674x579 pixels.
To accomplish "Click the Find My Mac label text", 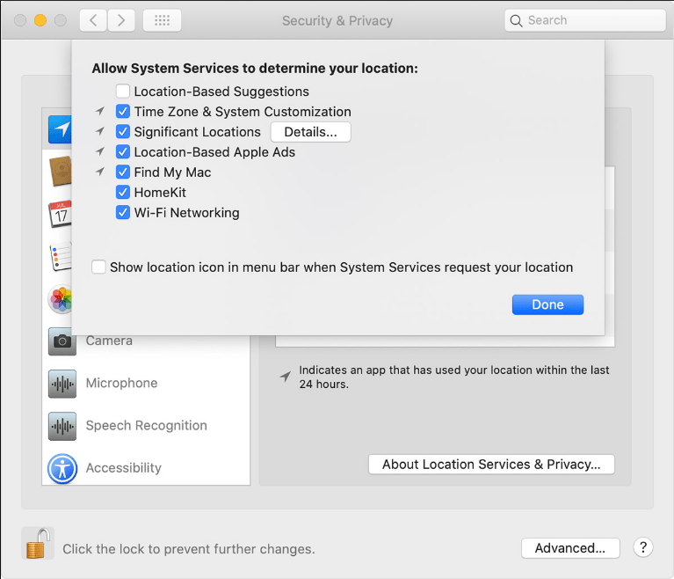I will pyautogui.click(x=173, y=172).
